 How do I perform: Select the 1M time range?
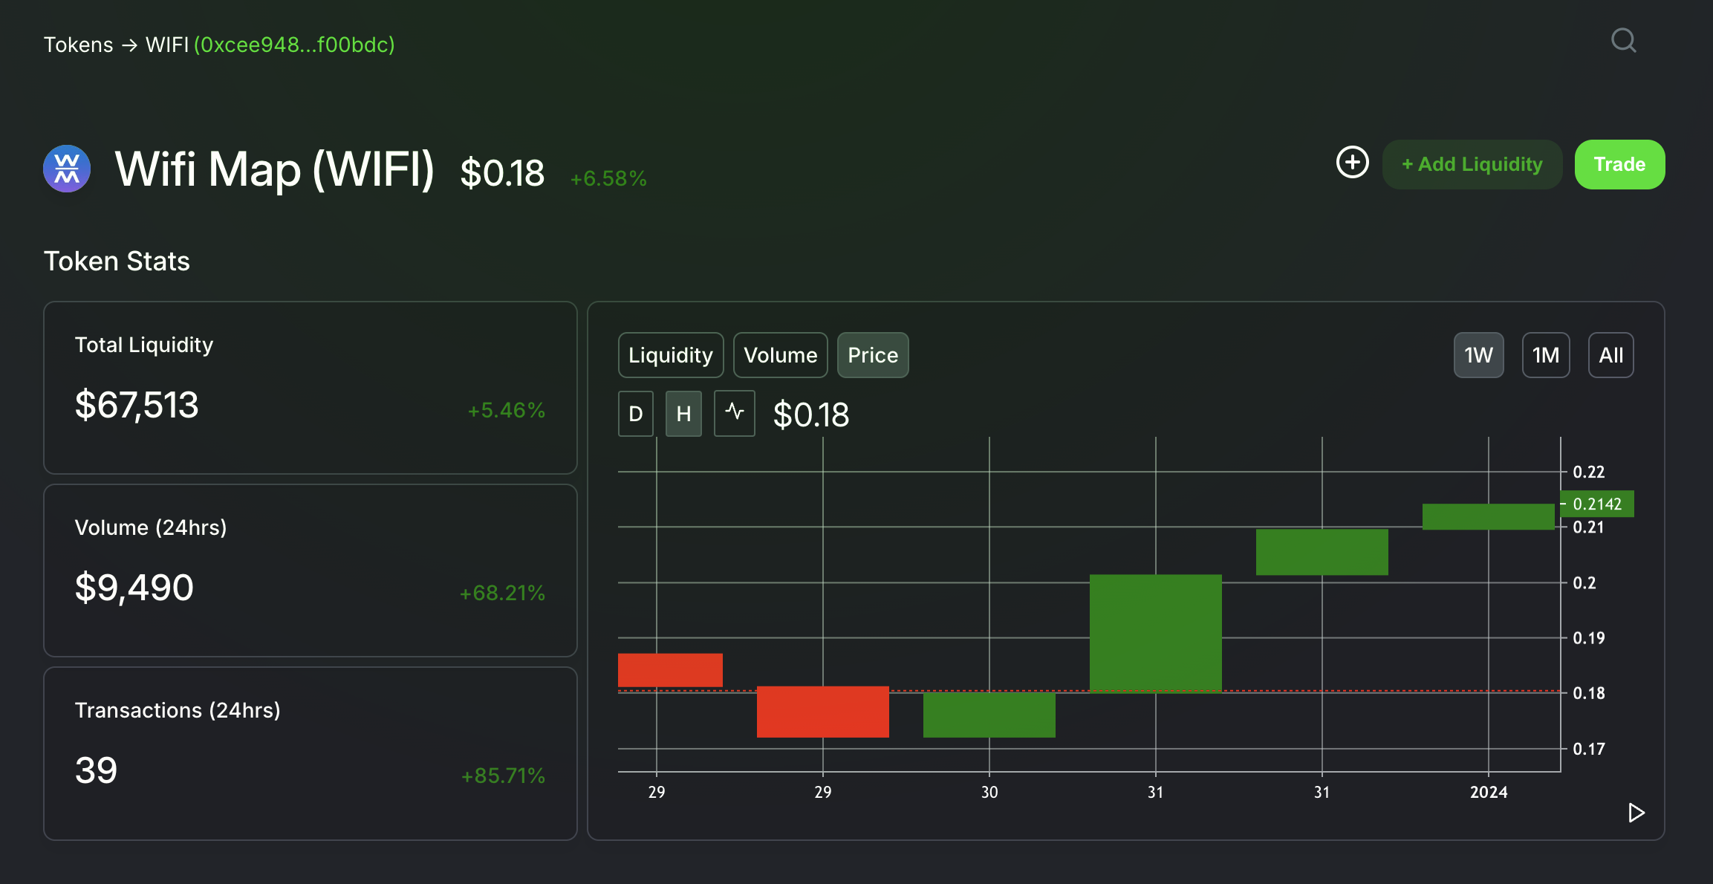point(1546,355)
